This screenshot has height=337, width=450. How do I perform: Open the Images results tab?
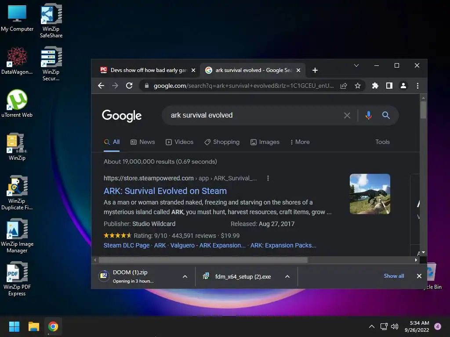[265, 142]
